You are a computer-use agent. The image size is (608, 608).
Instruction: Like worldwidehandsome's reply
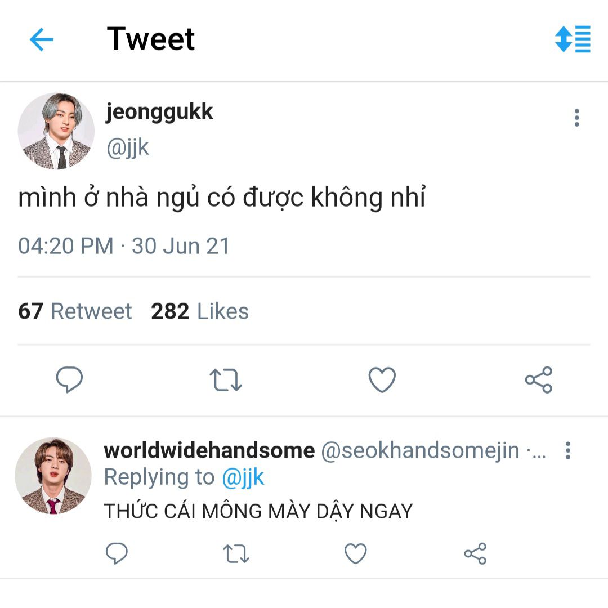pyautogui.click(x=355, y=554)
